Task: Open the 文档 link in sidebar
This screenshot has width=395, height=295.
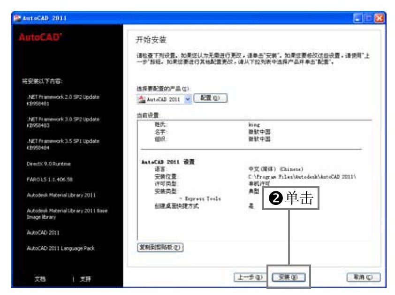Action: [40, 279]
